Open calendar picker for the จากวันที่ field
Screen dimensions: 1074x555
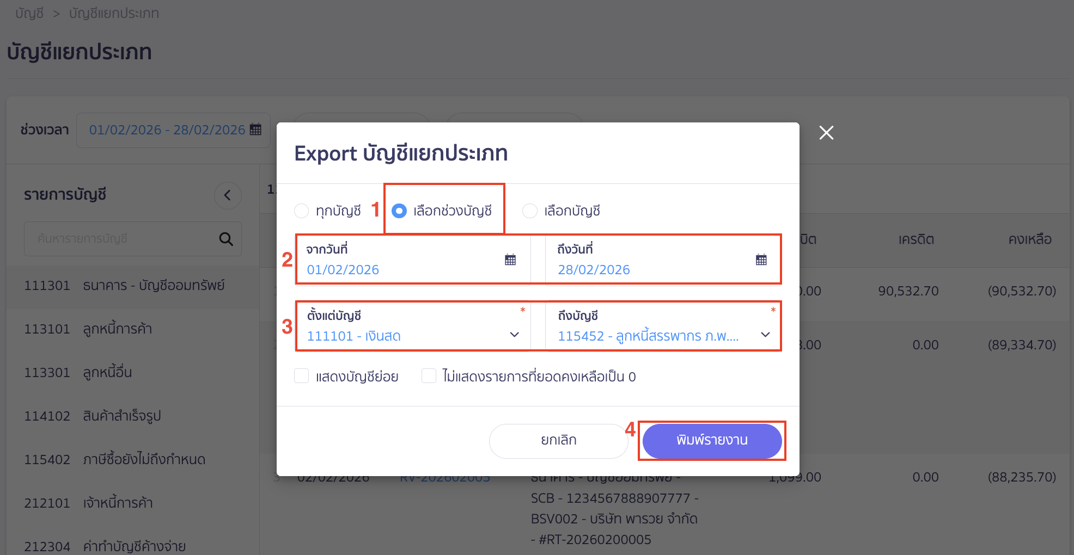tap(510, 260)
